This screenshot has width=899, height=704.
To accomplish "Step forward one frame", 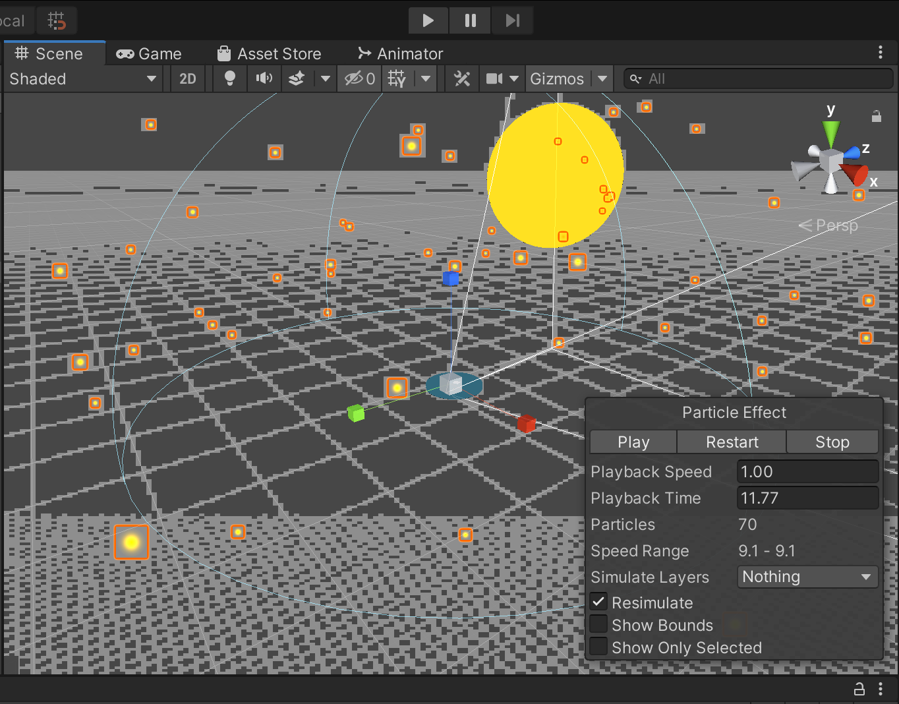I will 512,20.
